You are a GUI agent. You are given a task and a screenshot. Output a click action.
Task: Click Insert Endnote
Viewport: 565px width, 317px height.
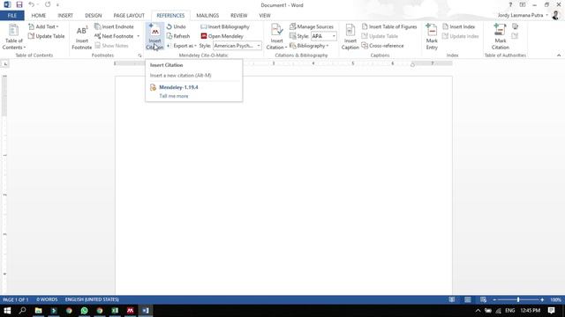point(114,26)
